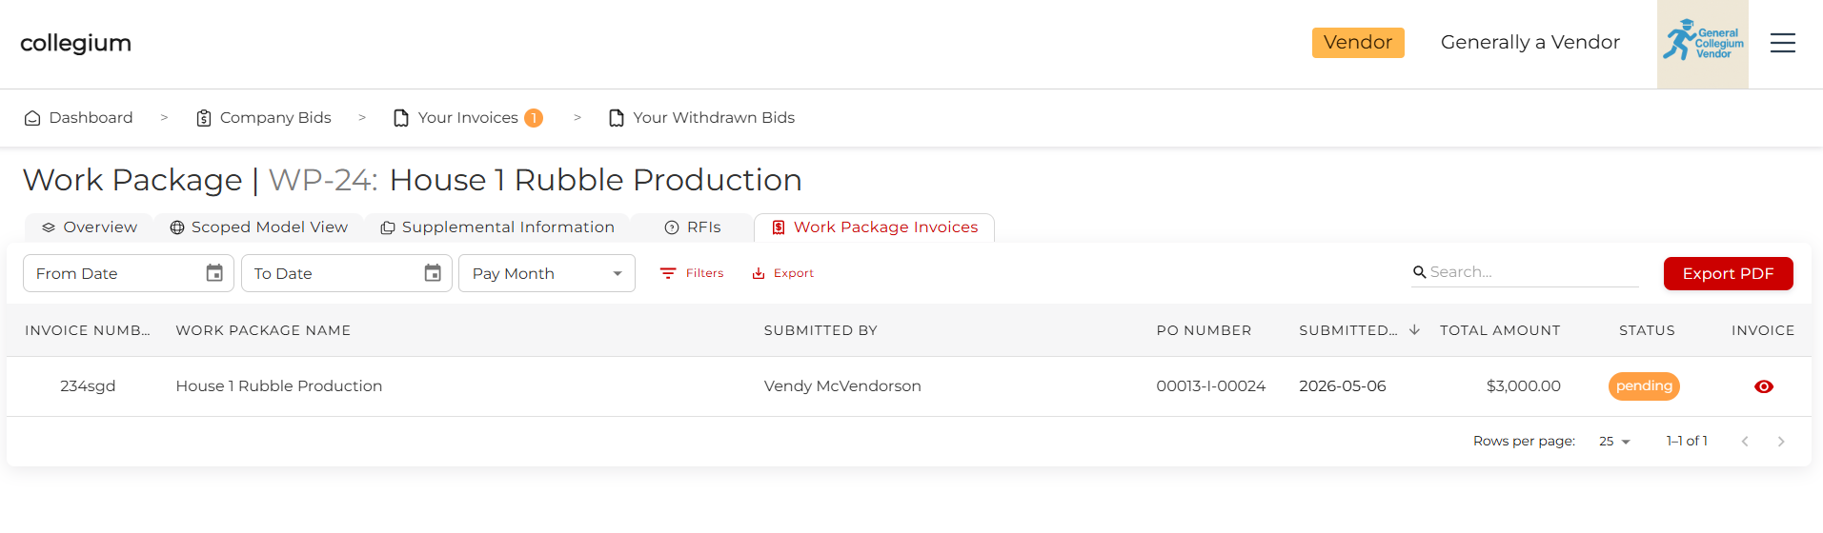Open the hamburger menu icon
The image size is (1823, 533).
pyautogui.click(x=1782, y=43)
